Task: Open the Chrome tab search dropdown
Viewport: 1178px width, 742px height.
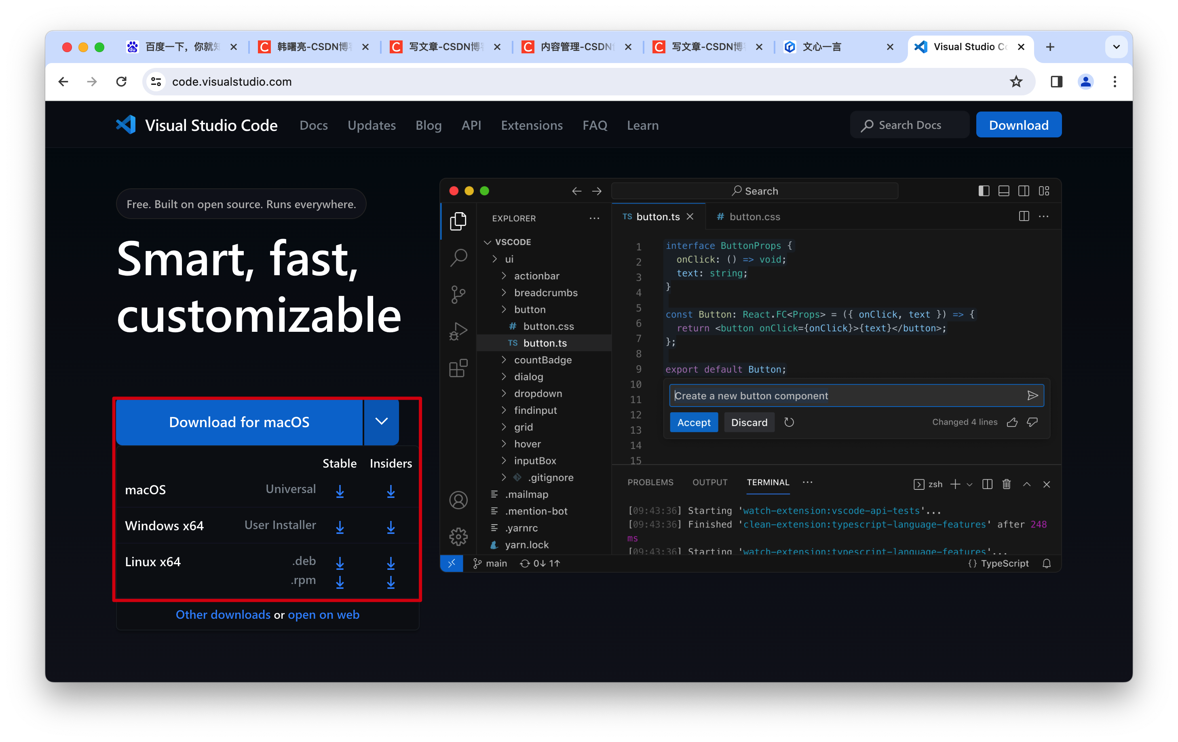Action: (1116, 47)
